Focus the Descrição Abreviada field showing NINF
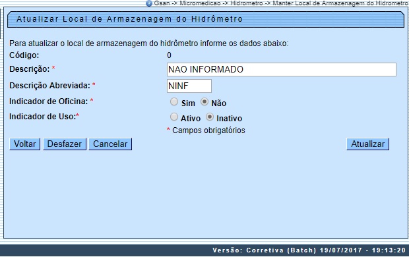Screen dimensions: 409x257 (x=189, y=86)
